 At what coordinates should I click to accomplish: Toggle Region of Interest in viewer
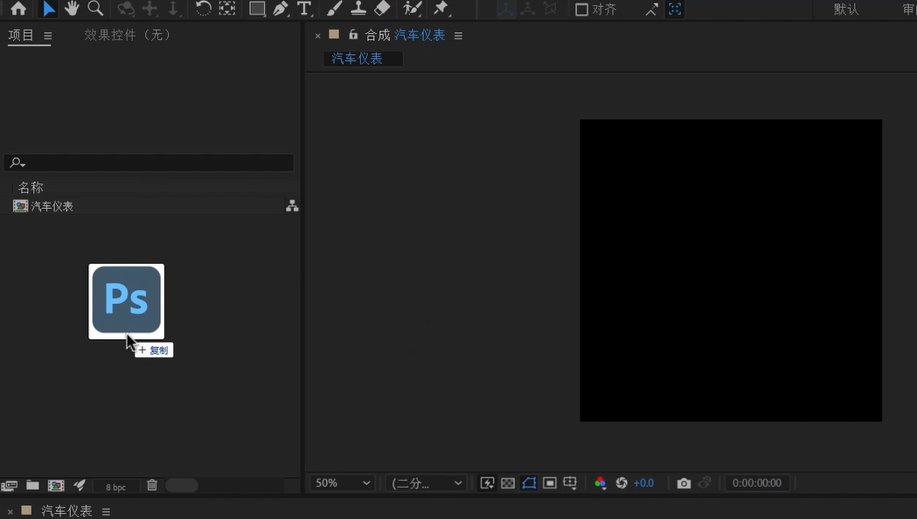coord(549,483)
